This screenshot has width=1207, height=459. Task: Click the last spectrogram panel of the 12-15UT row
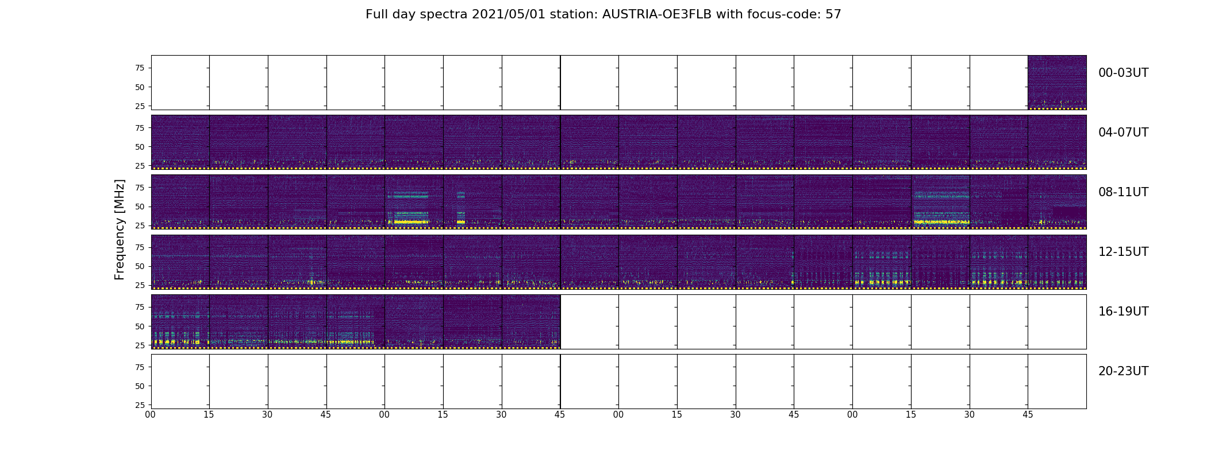click(1057, 262)
